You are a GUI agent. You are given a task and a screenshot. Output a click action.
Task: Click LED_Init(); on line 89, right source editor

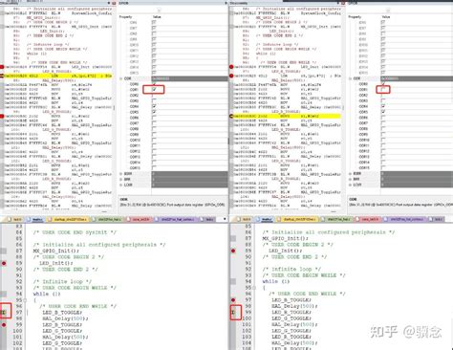(286, 251)
